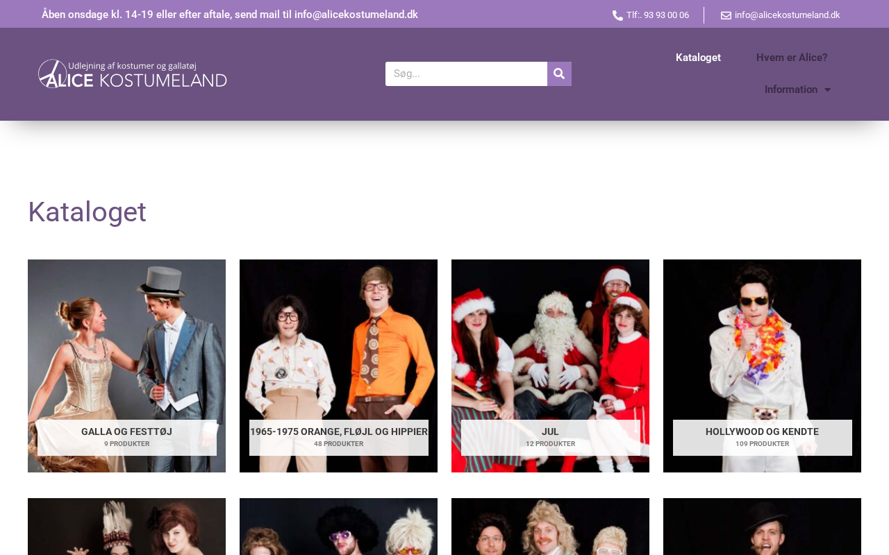This screenshot has width=889, height=555.
Task: Focus the Søg... search field
Action: 466,74
